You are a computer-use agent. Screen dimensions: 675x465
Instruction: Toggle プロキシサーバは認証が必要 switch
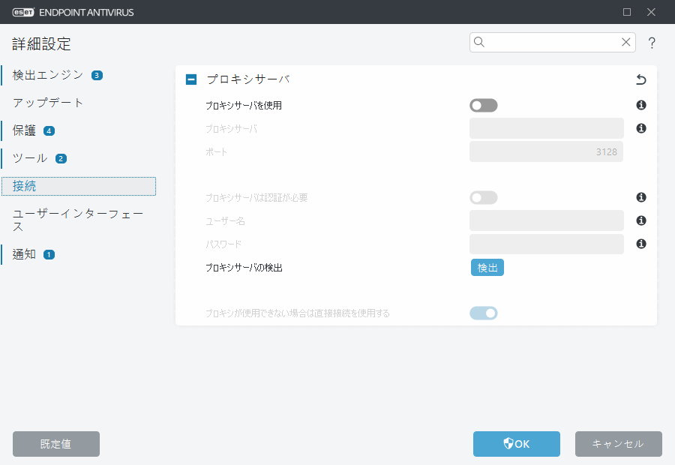click(x=484, y=197)
